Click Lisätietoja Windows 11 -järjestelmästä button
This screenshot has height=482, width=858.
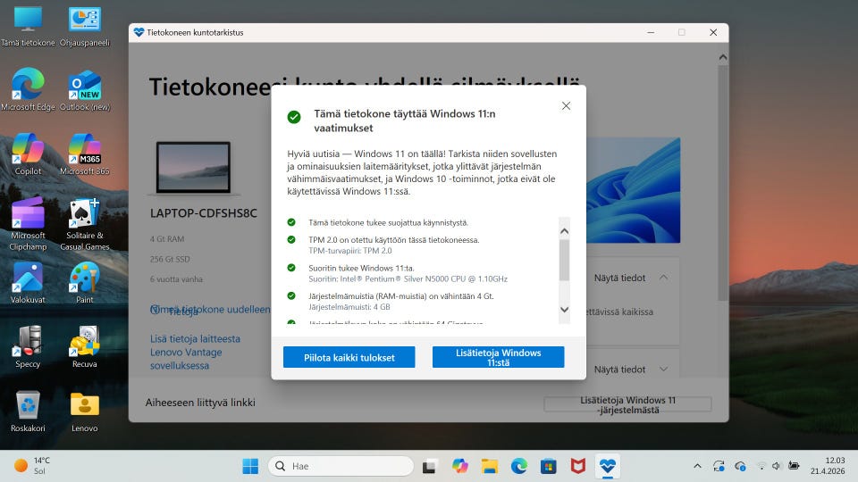click(627, 405)
